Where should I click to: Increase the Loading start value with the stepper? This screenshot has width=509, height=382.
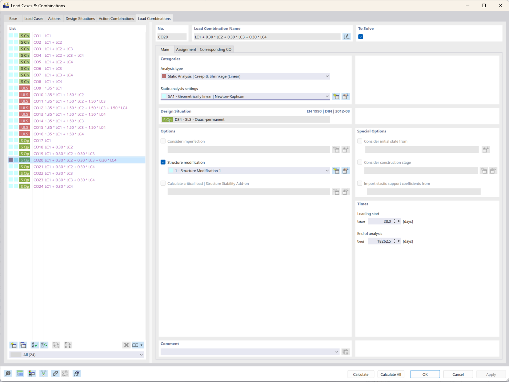tap(394, 219)
